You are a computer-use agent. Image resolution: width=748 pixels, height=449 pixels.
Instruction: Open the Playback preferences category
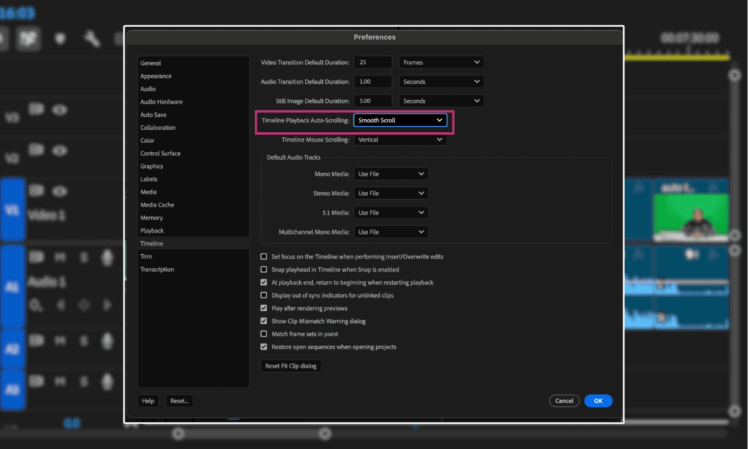coord(152,231)
